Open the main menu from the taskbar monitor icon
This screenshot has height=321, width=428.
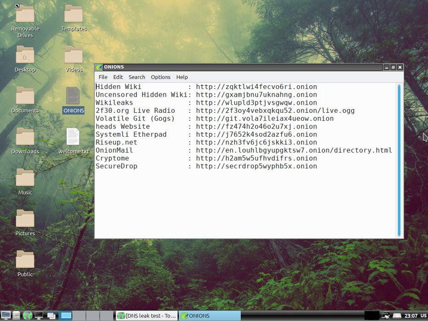[x=6, y=315]
